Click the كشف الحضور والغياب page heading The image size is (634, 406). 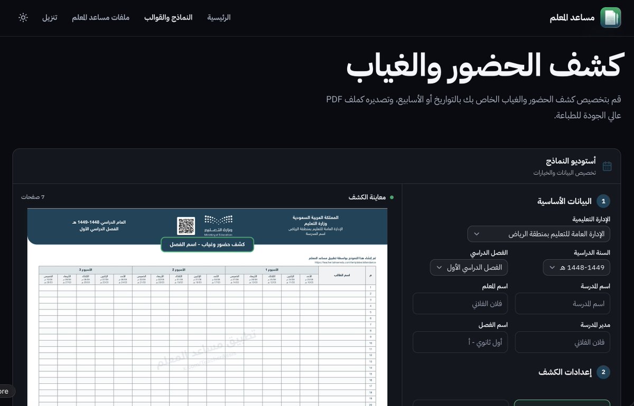click(483, 67)
